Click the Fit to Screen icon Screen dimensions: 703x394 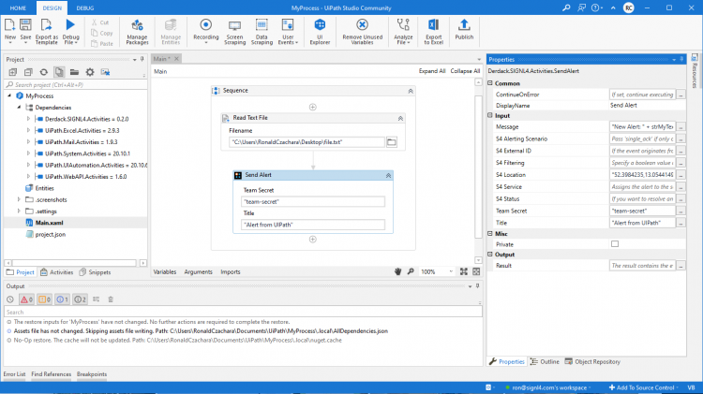[464, 271]
